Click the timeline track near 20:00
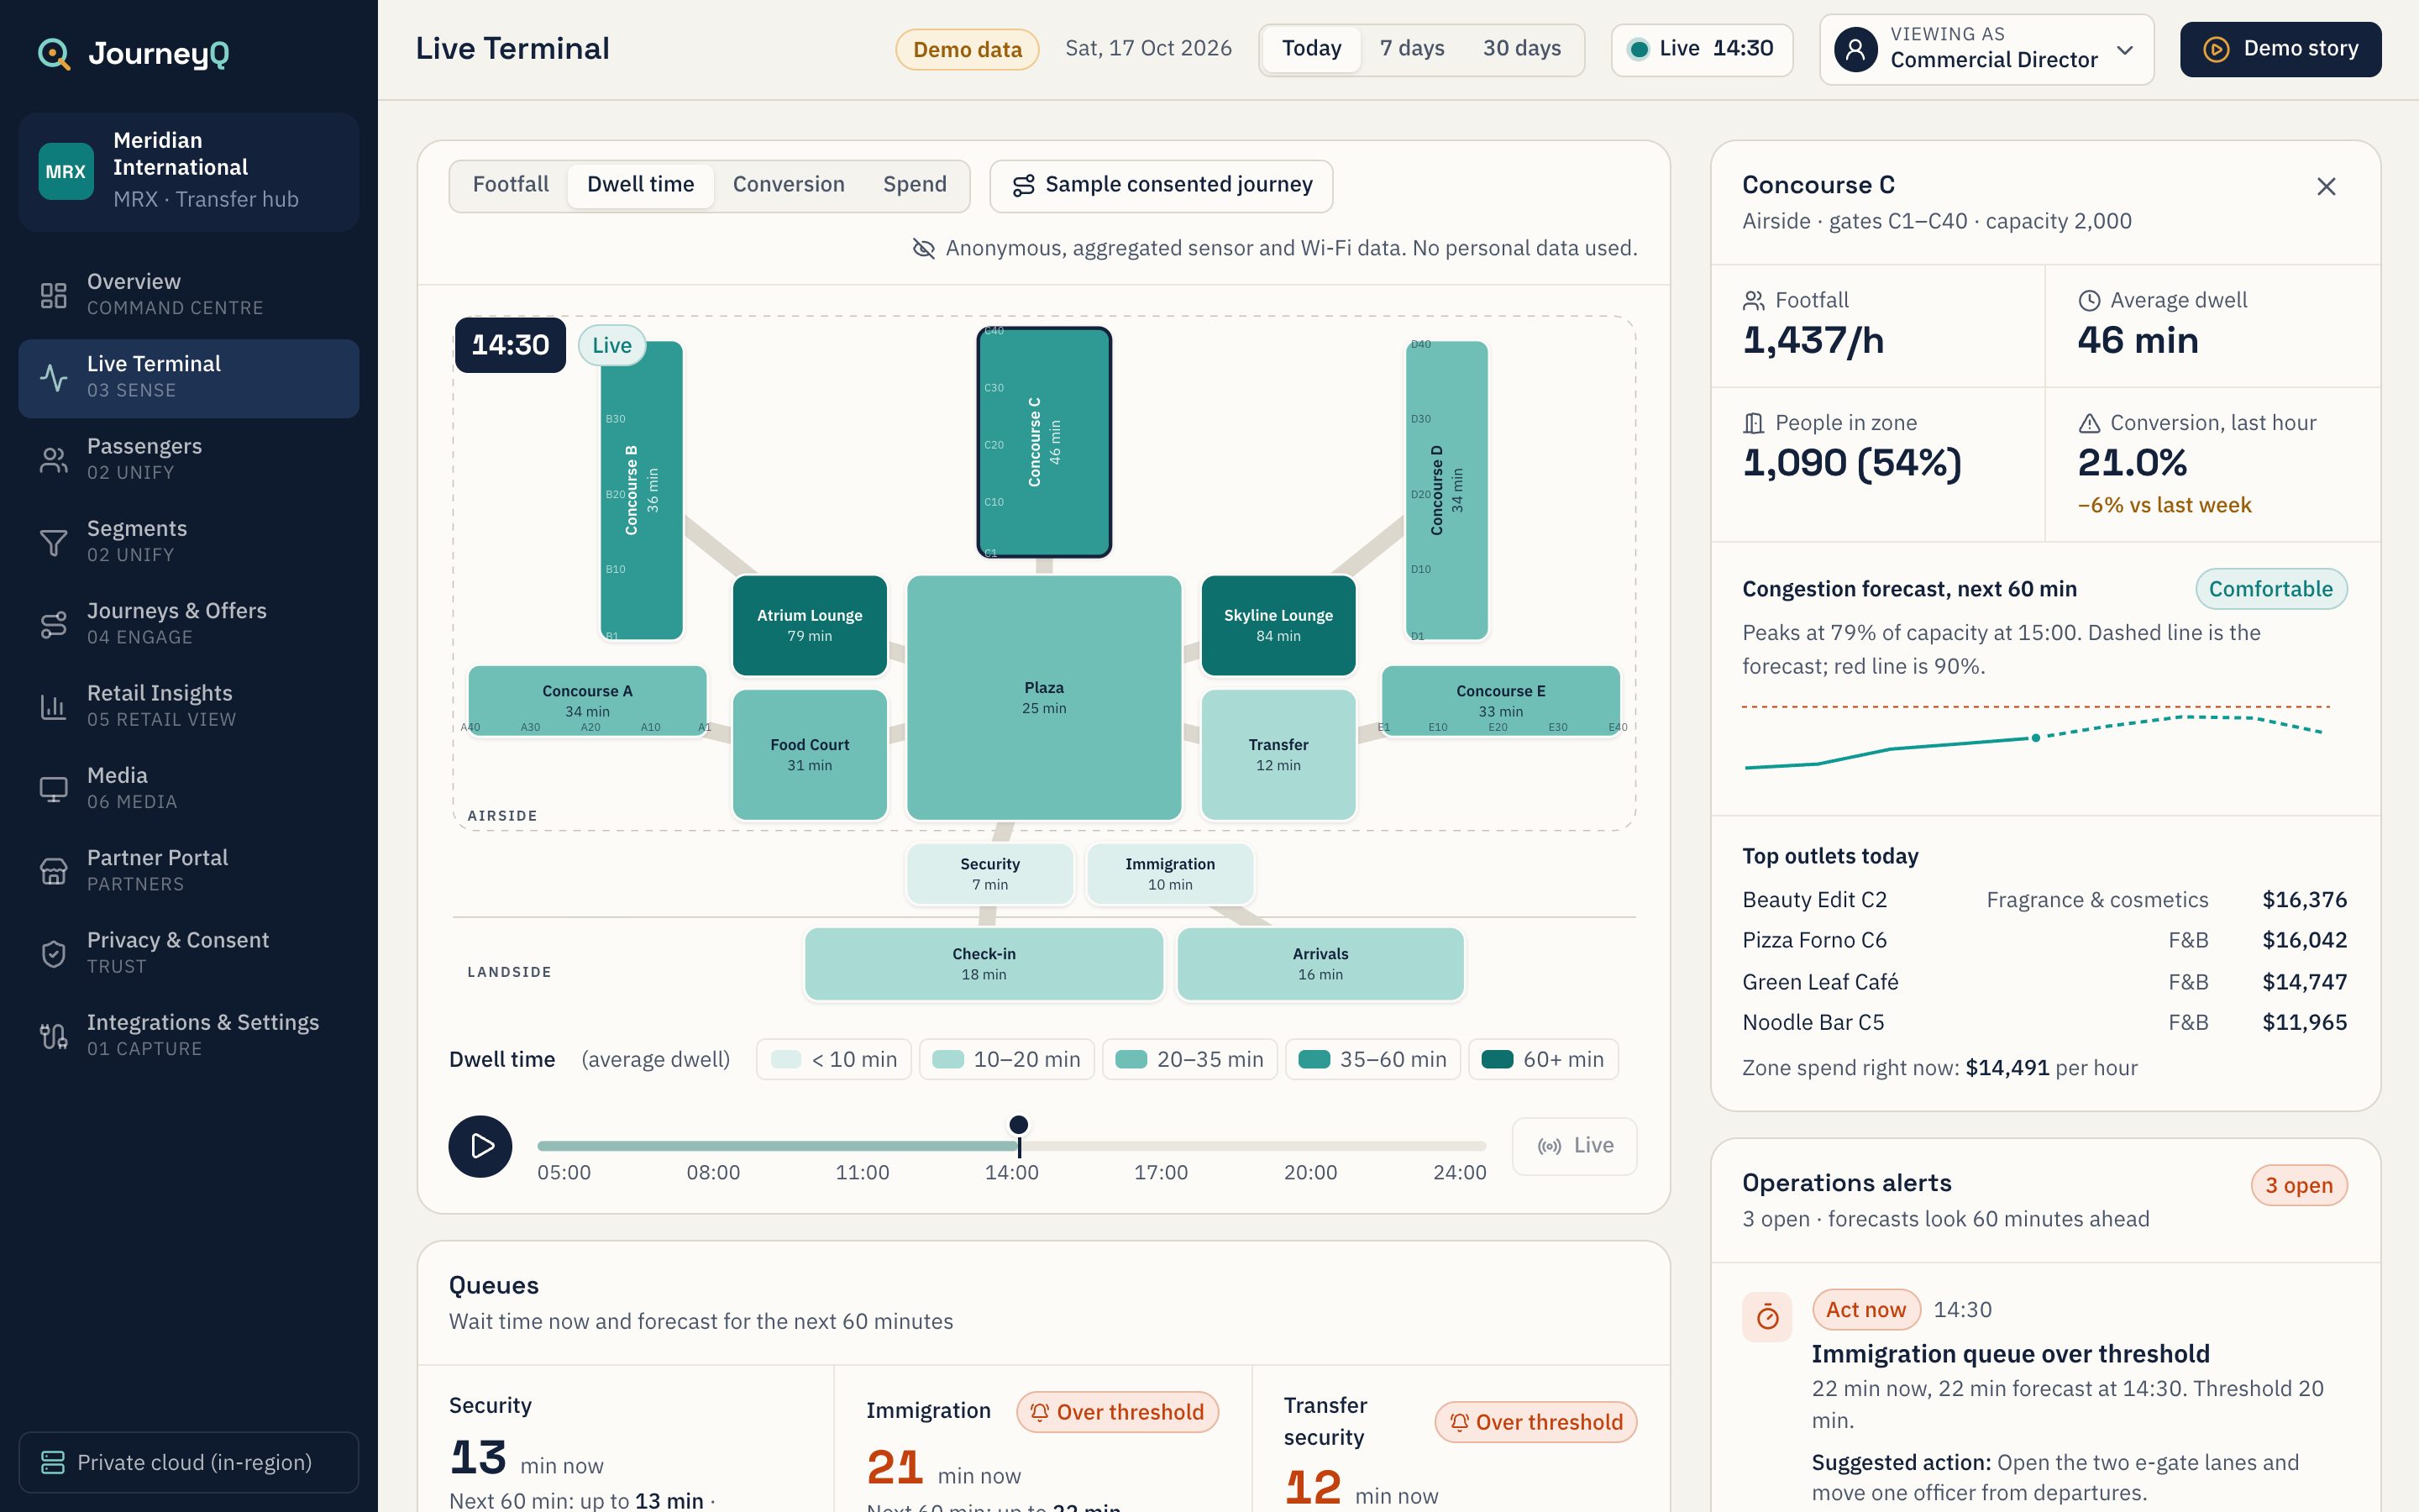 pyautogui.click(x=1310, y=1146)
